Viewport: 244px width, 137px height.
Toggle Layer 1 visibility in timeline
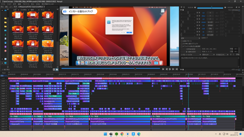pos(4,78)
